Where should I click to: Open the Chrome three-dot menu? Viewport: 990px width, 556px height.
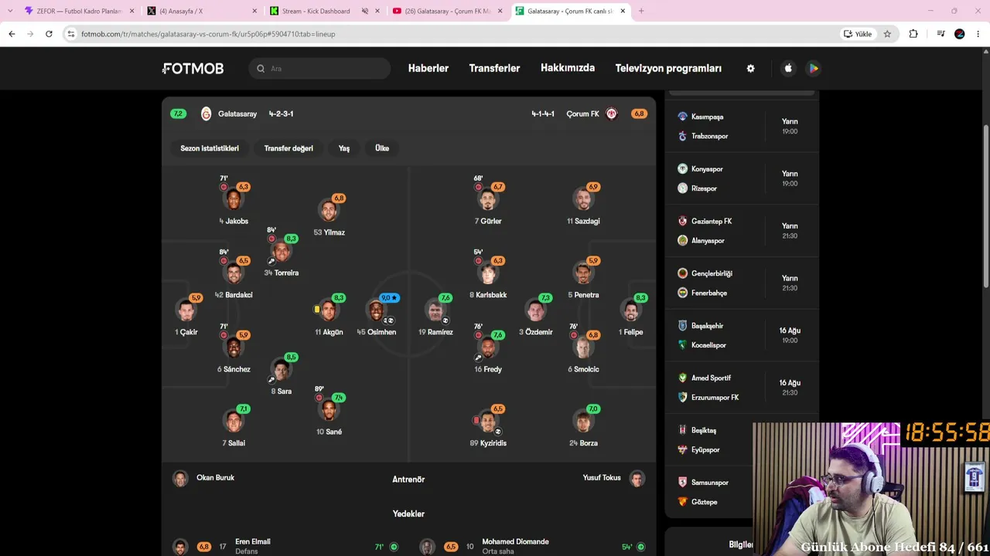978,34
